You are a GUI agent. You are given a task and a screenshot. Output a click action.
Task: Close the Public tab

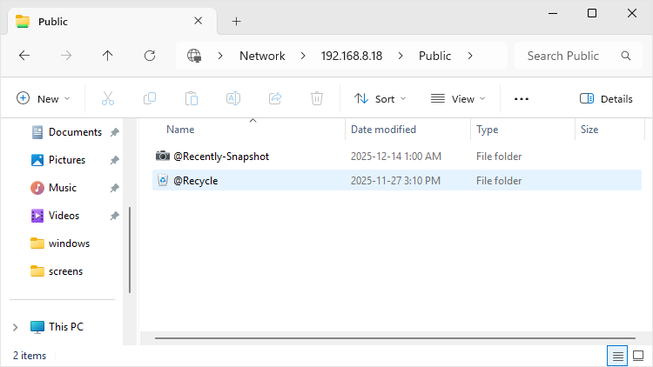(199, 21)
